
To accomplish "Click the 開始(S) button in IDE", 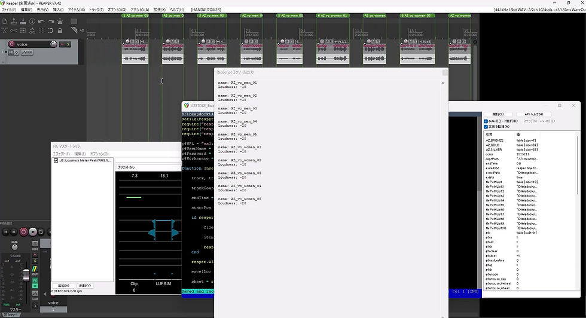I will click(498, 114).
